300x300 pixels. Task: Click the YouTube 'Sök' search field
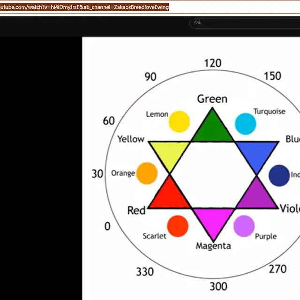pyautogui.click(x=244, y=23)
